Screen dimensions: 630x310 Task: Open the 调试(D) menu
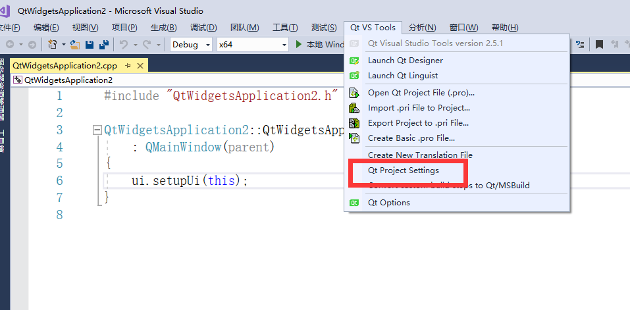[203, 28]
